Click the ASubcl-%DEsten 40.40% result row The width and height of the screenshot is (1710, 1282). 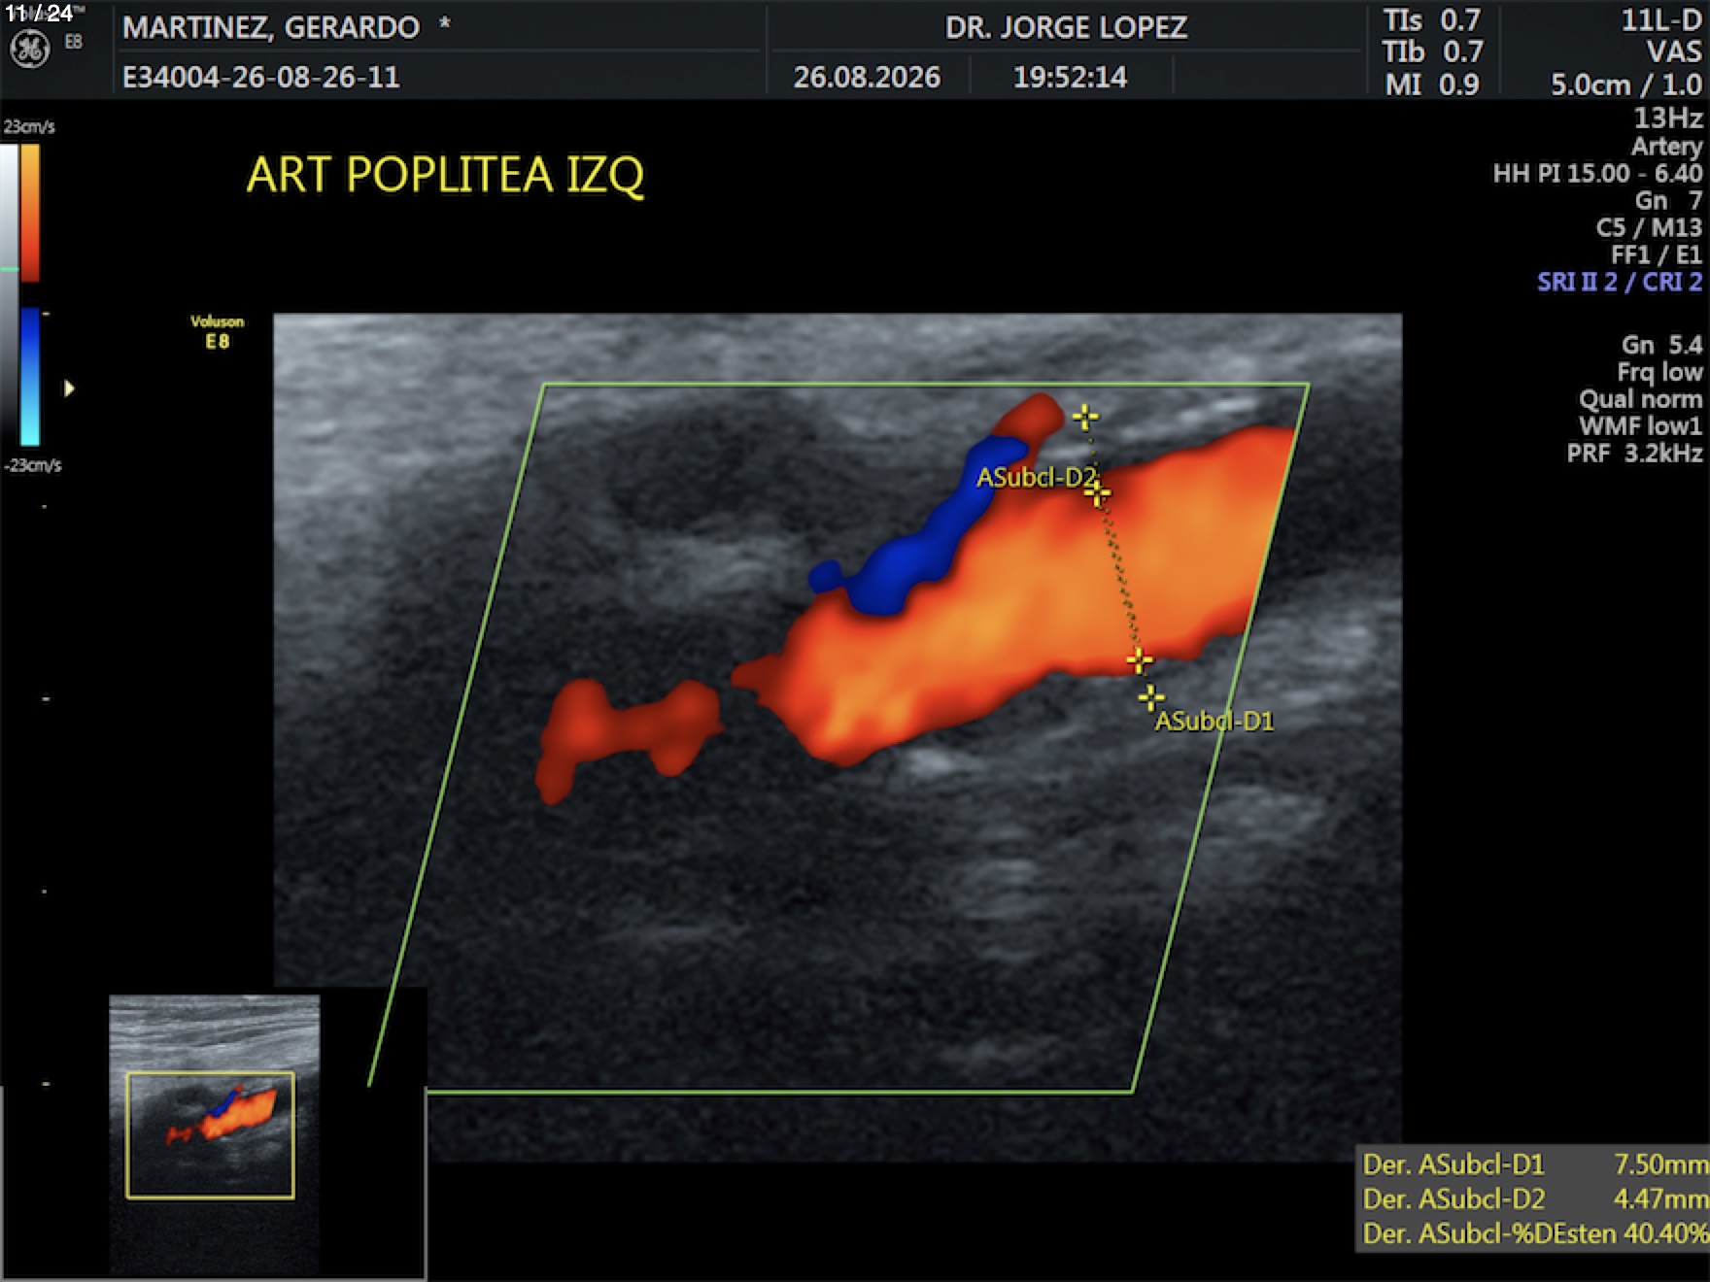1533,1233
